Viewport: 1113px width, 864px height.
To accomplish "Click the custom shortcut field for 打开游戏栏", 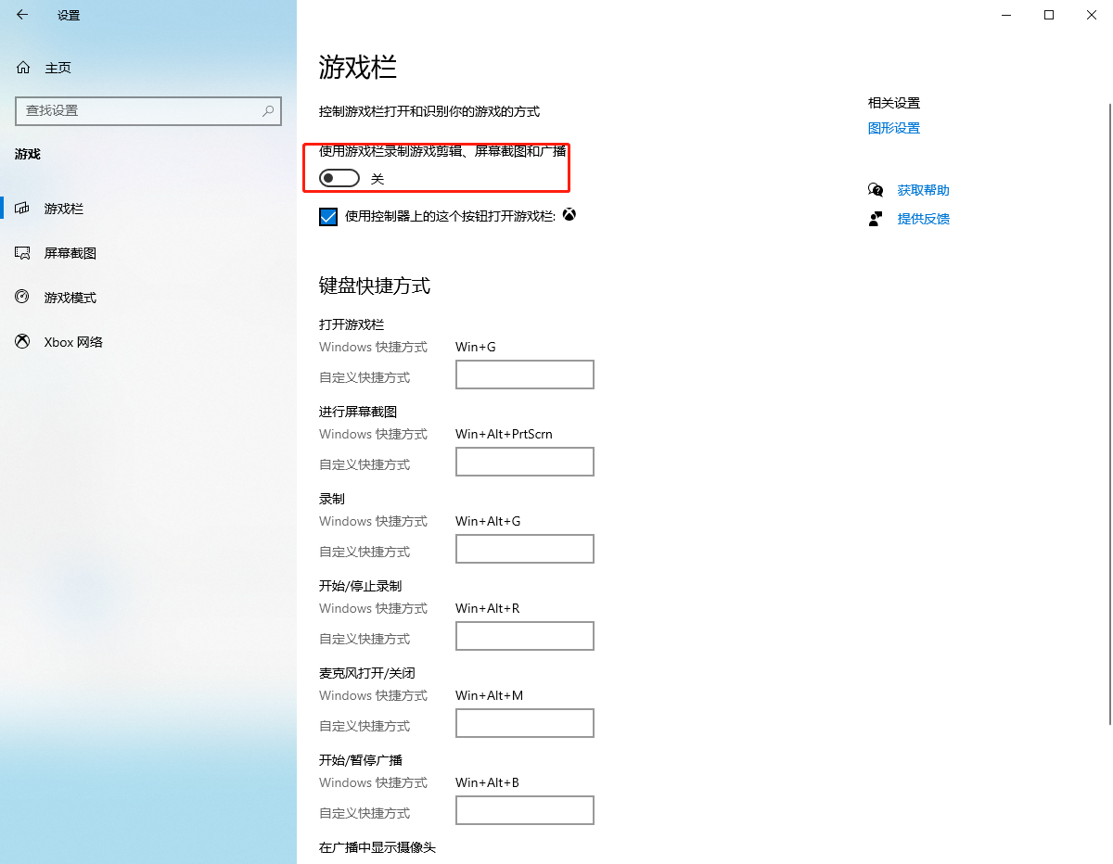I will point(524,374).
